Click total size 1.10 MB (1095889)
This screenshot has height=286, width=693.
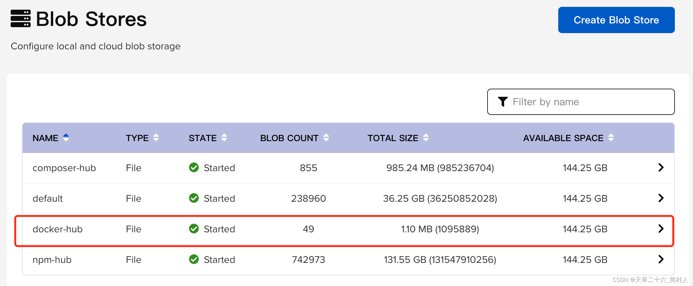[x=440, y=229]
